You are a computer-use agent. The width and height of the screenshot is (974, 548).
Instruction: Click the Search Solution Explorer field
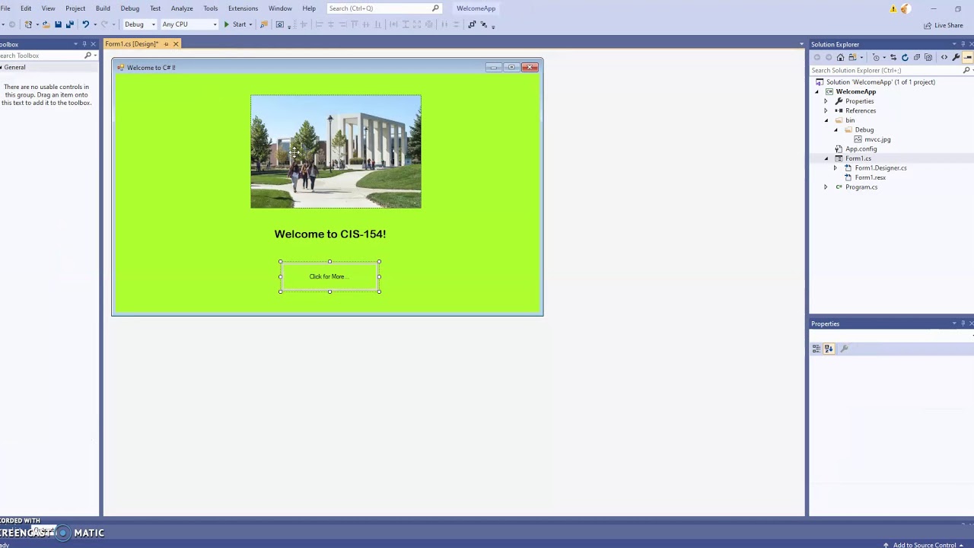886,70
